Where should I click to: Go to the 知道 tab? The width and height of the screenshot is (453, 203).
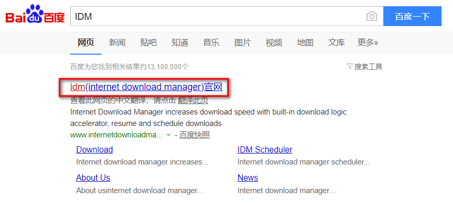click(180, 43)
